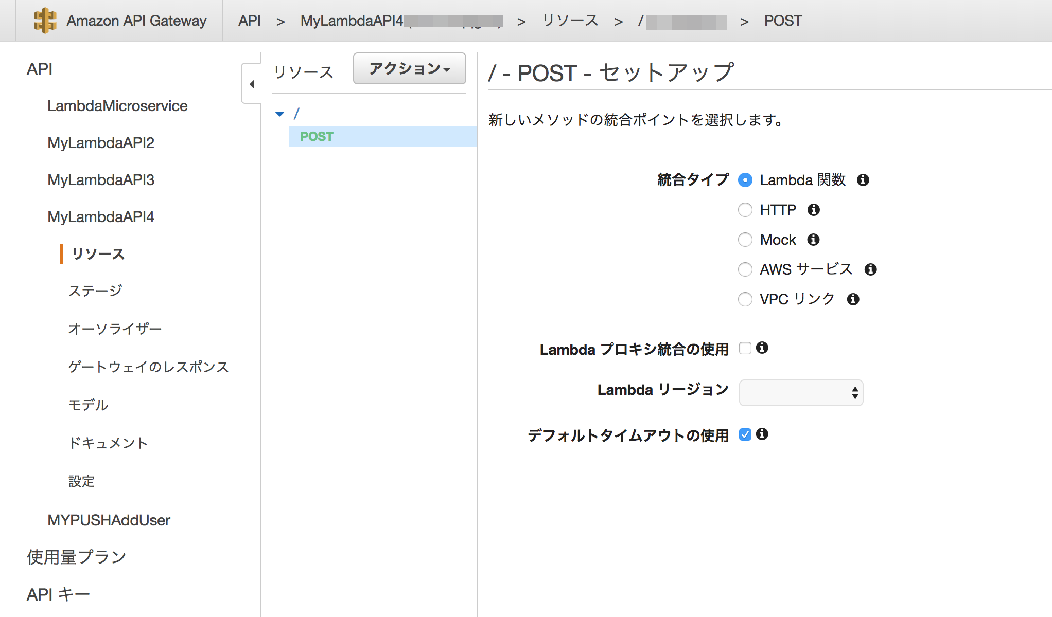Image resolution: width=1052 pixels, height=617 pixels.
Task: Click the Lambda 関数 option label
Action: pos(803,180)
